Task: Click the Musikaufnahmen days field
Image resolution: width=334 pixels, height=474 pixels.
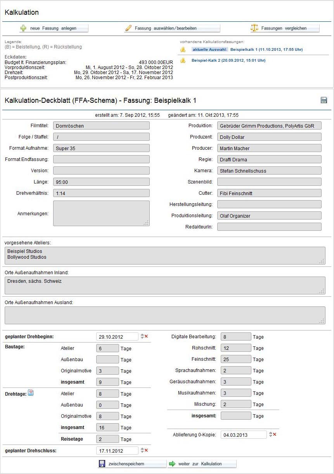Action: point(236,393)
